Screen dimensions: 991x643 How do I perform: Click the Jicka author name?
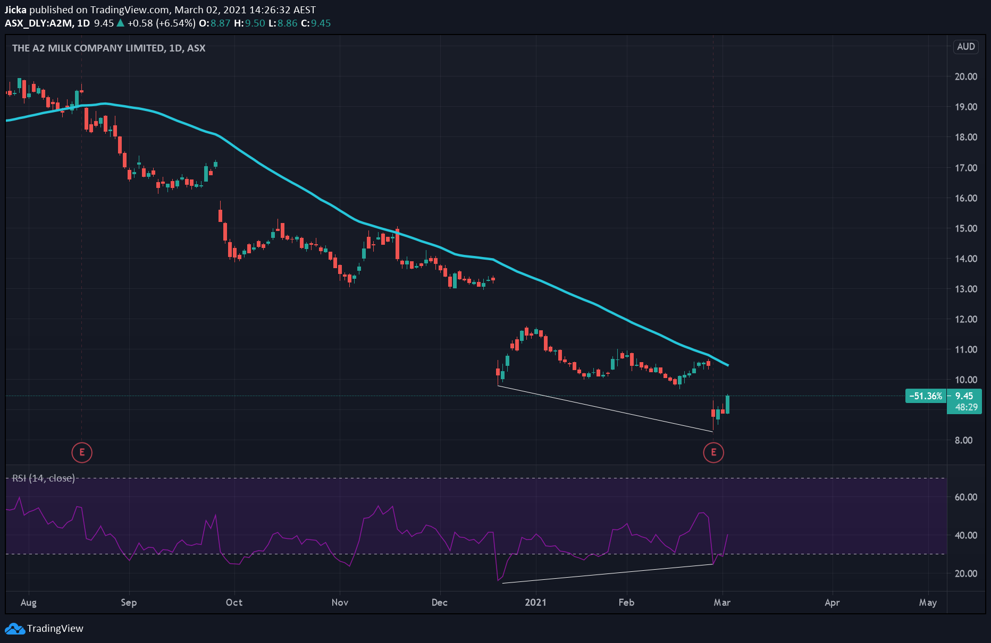(x=15, y=10)
